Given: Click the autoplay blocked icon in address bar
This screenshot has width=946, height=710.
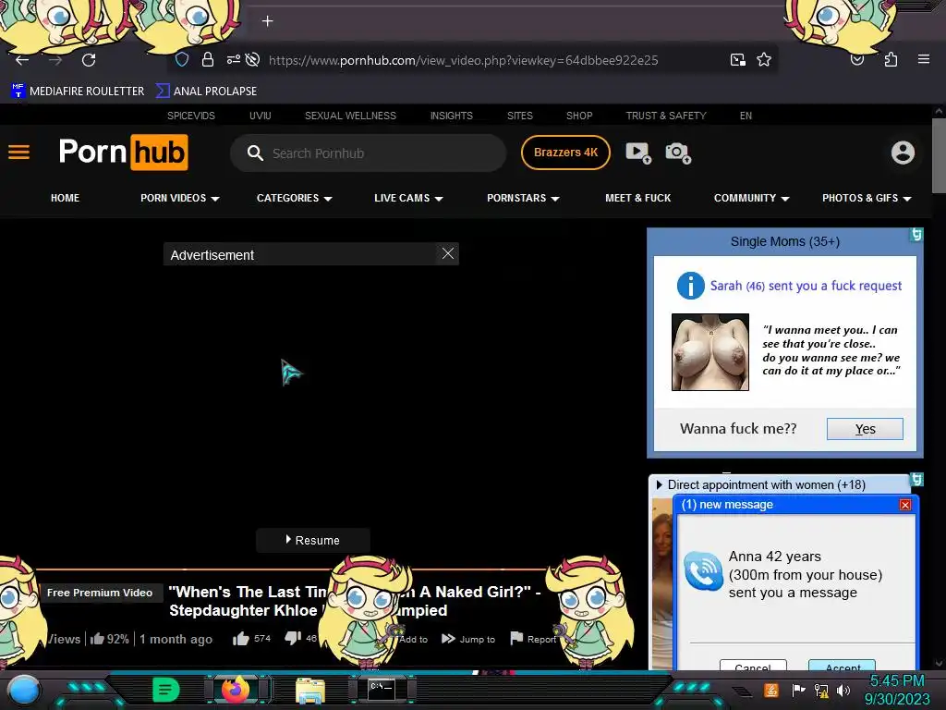Looking at the screenshot, I should [x=253, y=59].
